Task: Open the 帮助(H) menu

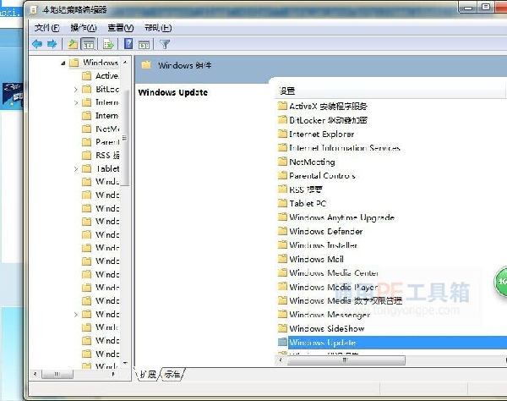Action: point(158,28)
